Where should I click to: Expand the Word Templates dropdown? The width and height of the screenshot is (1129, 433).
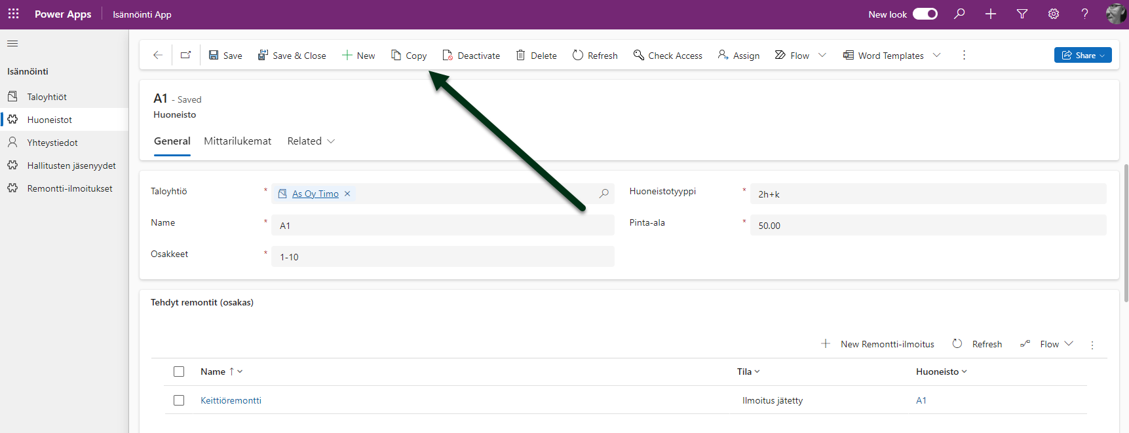pos(936,56)
